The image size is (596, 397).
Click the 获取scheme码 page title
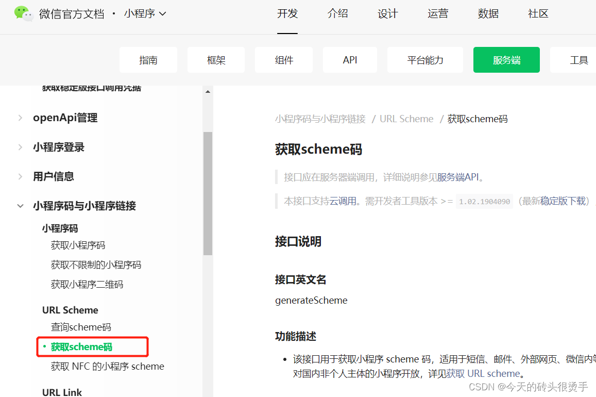318,149
